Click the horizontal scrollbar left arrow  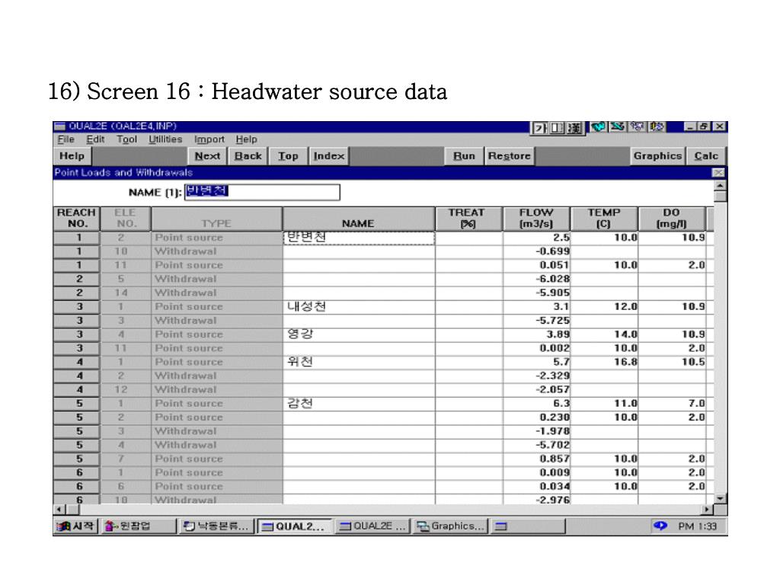(x=59, y=510)
